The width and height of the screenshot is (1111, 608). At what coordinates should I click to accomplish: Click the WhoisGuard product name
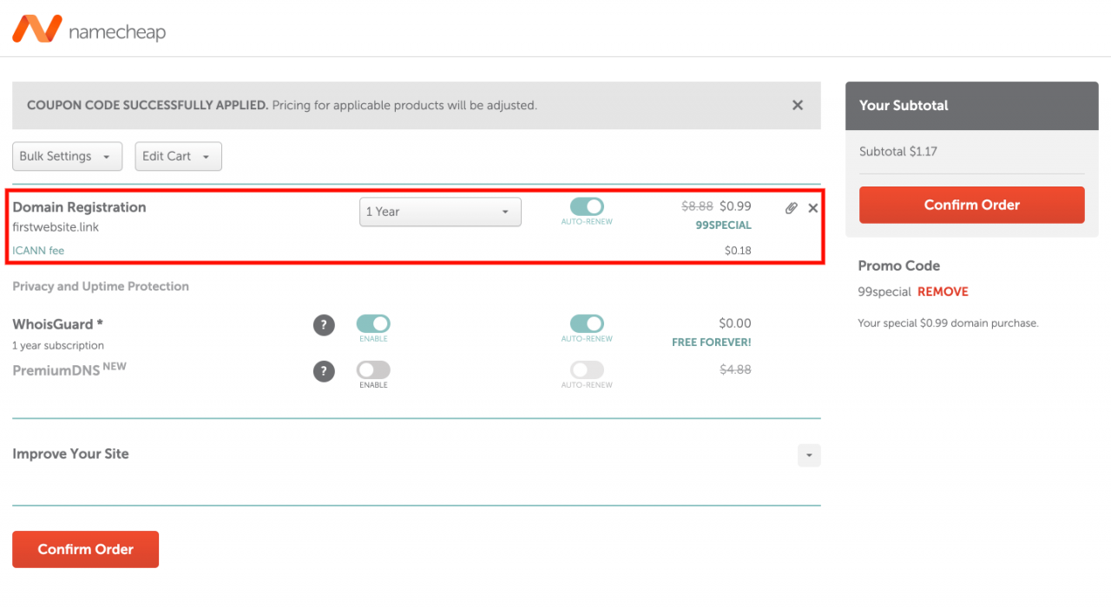pyautogui.click(x=57, y=324)
